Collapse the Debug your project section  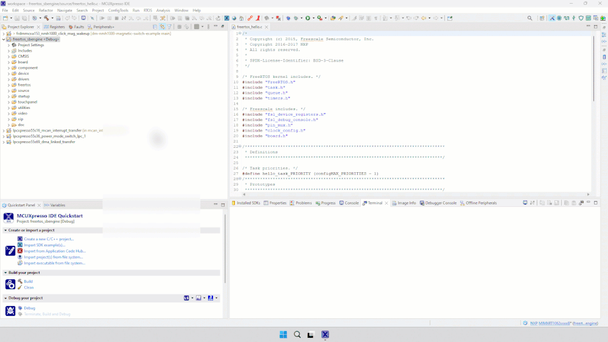(x=5, y=298)
